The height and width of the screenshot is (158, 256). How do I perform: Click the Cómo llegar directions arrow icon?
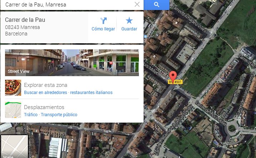click(x=103, y=21)
